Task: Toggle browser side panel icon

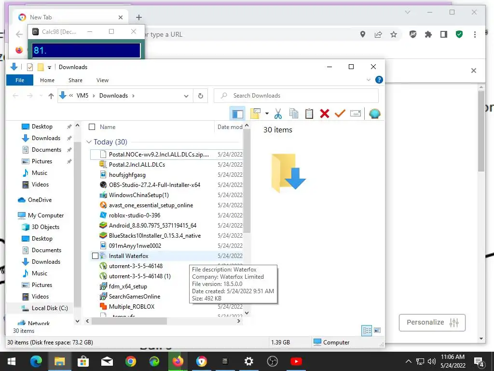Action: tap(444, 34)
